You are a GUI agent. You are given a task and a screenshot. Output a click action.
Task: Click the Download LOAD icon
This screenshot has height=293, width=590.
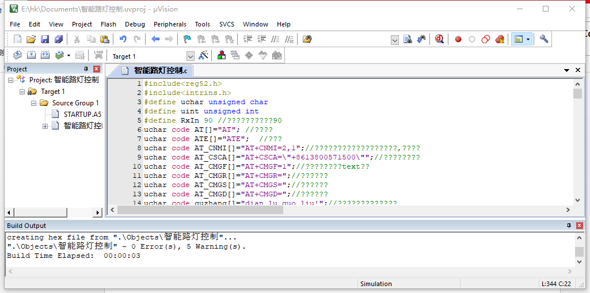pyautogui.click(x=98, y=56)
